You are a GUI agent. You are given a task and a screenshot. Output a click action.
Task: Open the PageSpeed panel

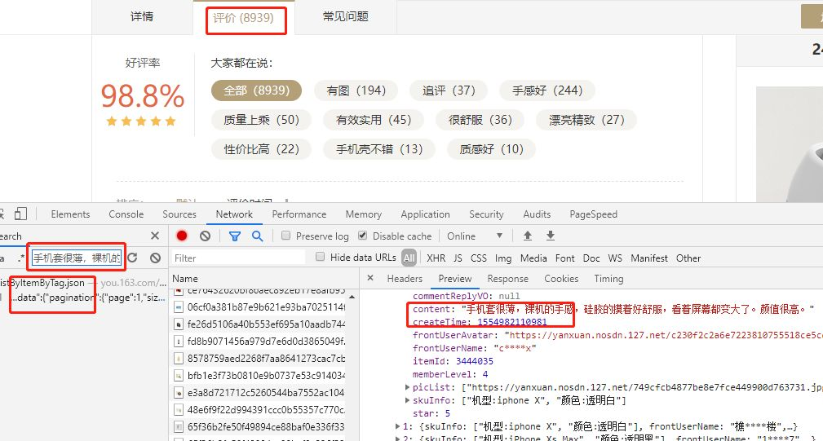coord(593,214)
